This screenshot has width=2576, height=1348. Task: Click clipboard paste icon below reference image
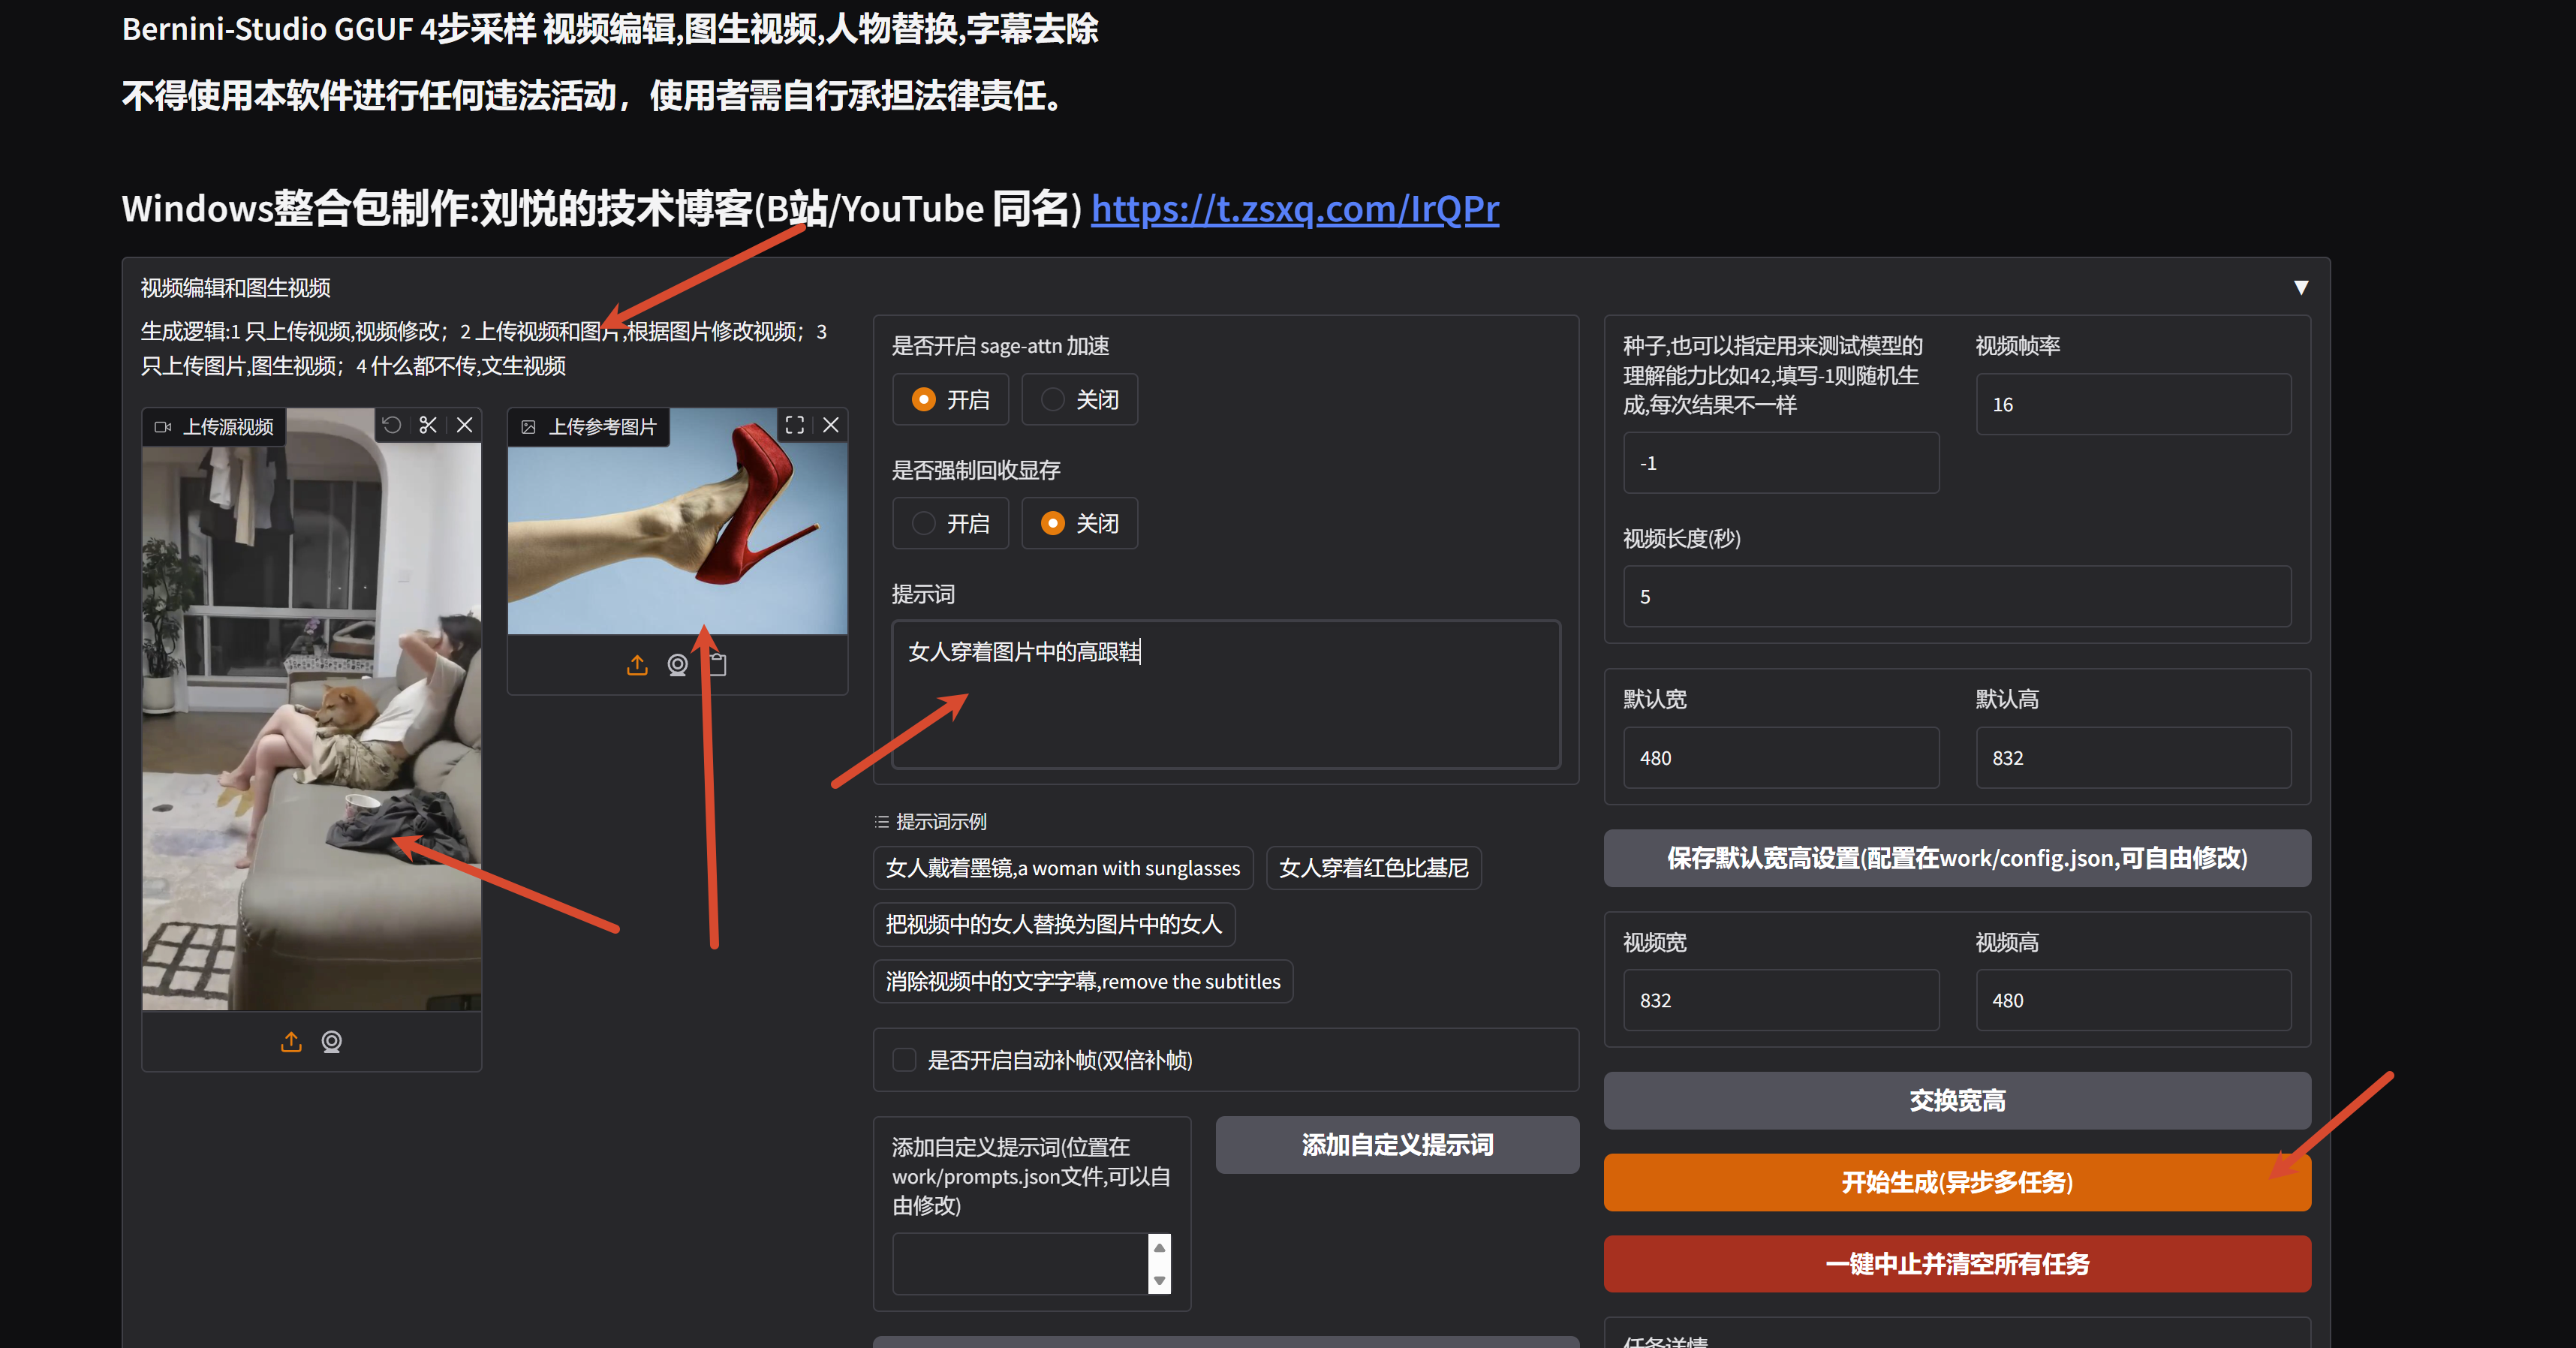pyautogui.click(x=718, y=665)
